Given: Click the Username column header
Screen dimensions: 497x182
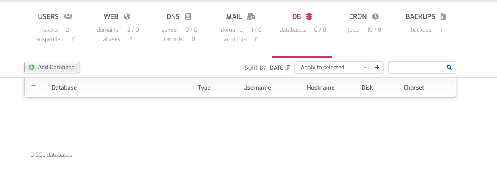Looking at the screenshot, I should [x=257, y=87].
